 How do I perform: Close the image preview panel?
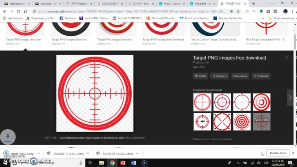(x=286, y=58)
